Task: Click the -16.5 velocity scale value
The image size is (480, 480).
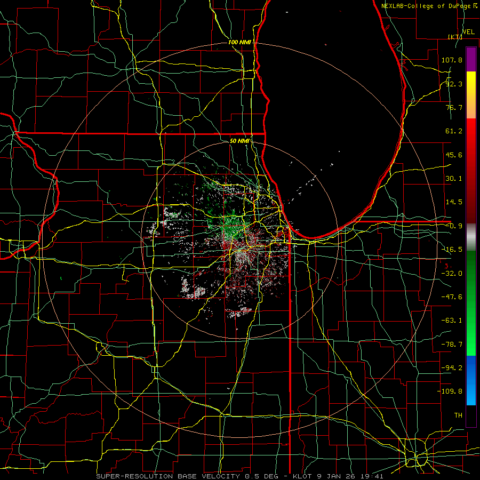Action: 452,250
